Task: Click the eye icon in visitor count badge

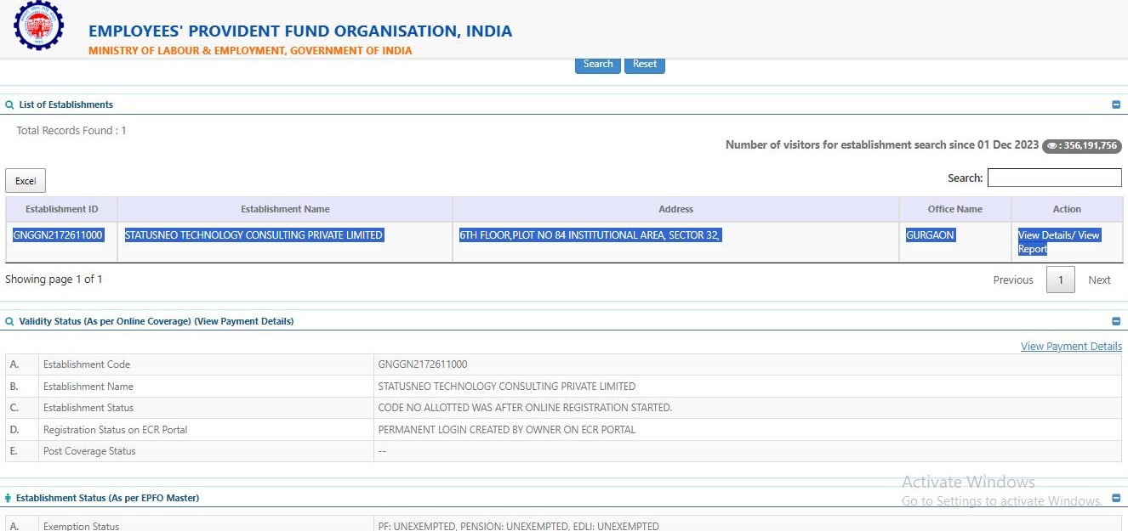Action: [1051, 146]
